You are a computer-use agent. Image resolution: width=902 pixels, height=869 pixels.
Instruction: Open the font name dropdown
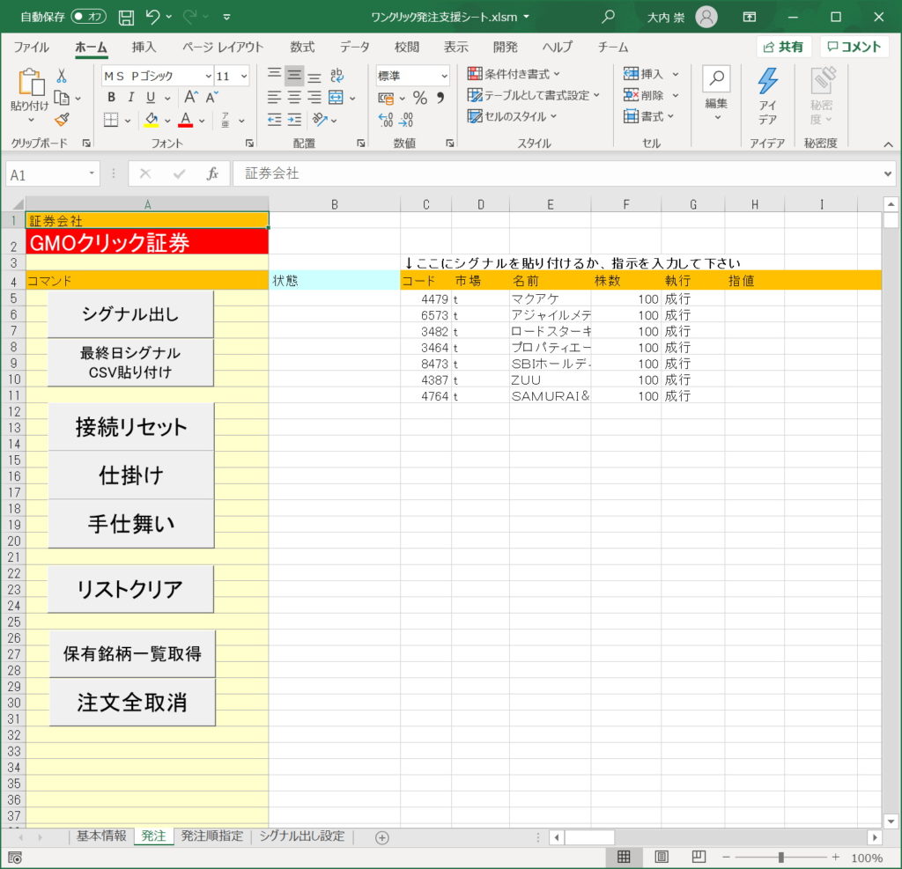coord(208,76)
